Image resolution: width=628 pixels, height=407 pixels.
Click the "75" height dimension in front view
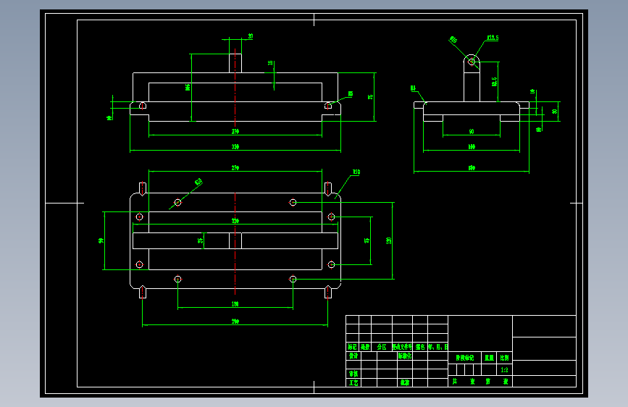(x=370, y=97)
